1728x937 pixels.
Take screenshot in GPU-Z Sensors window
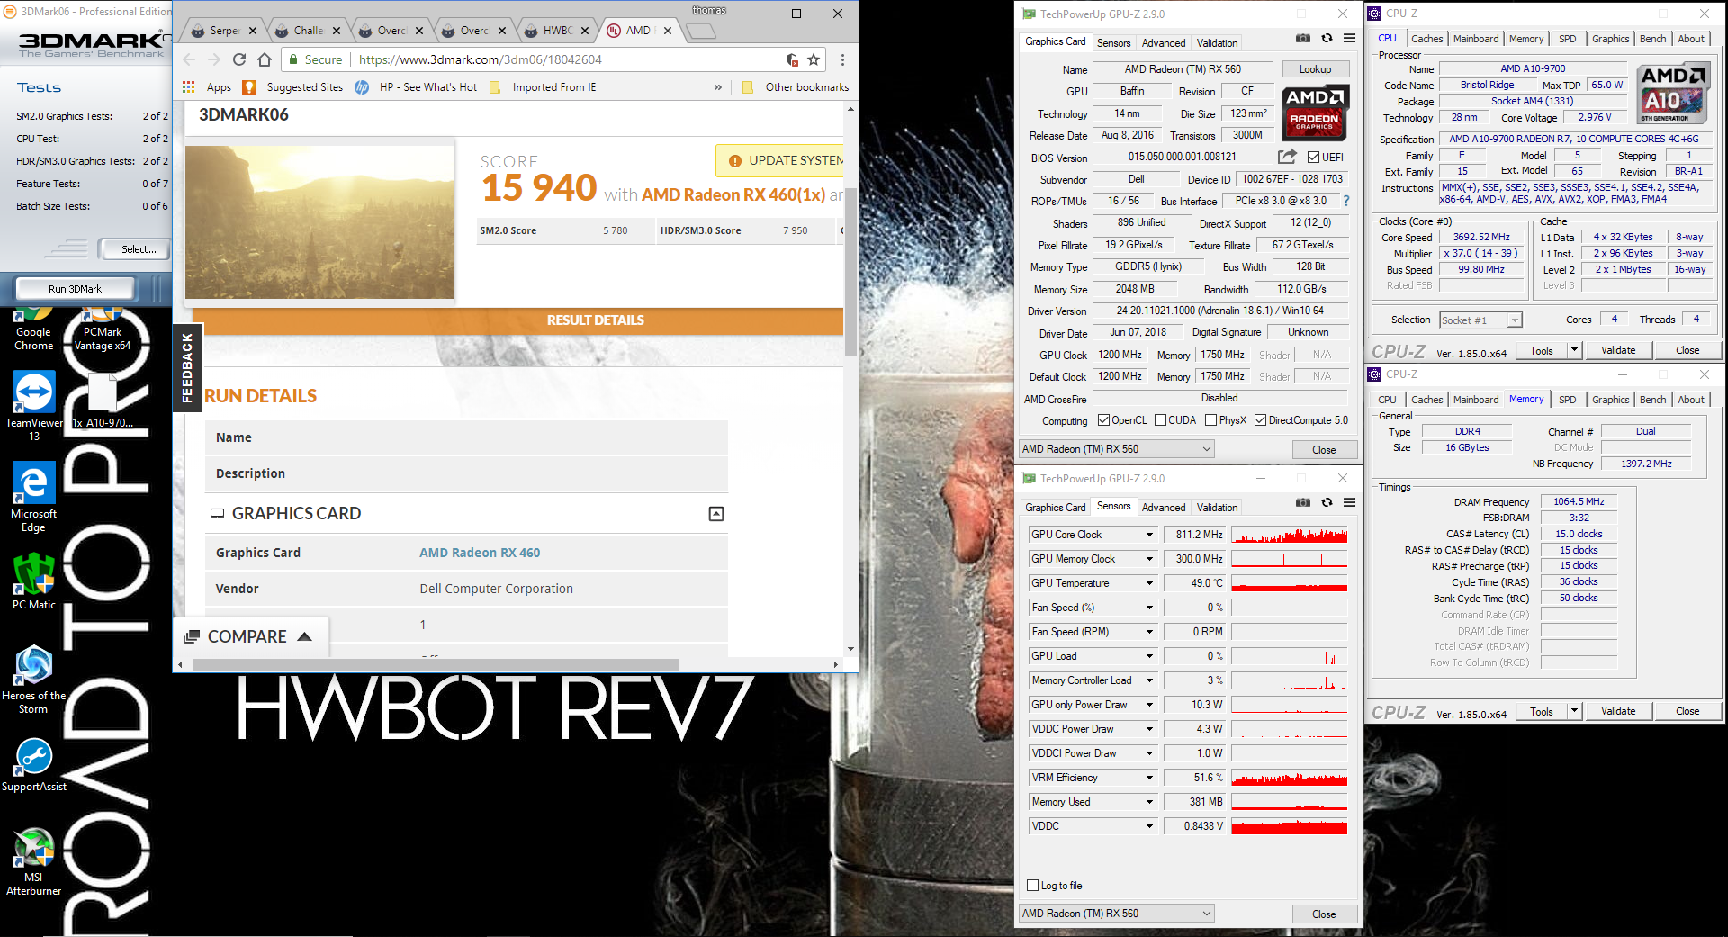point(1302,502)
